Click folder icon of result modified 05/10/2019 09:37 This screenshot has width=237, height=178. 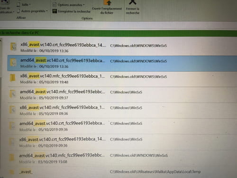tap(13, 94)
